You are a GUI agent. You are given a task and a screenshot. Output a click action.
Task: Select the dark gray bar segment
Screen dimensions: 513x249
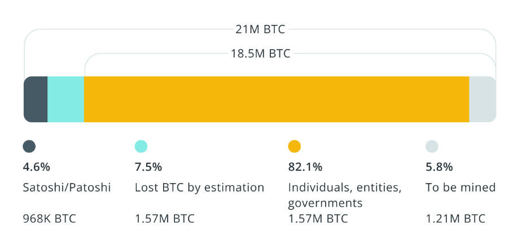pos(36,99)
